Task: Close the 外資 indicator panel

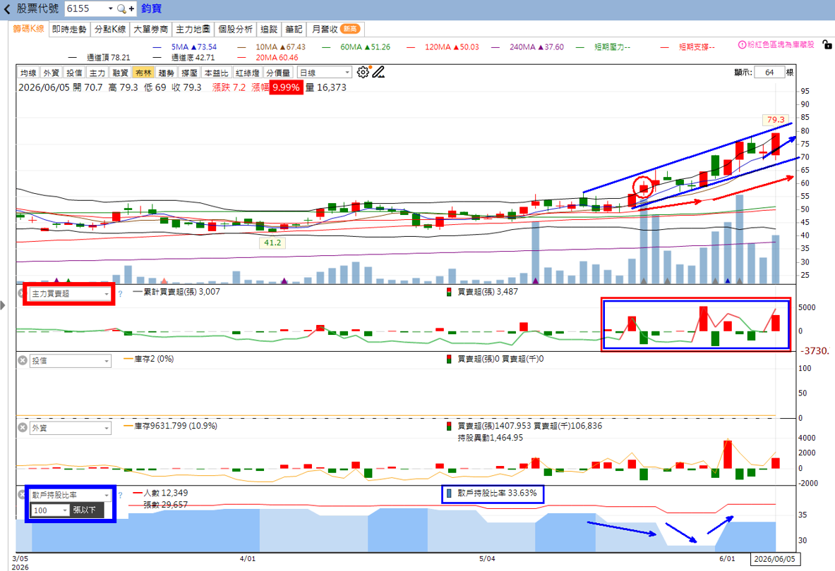Action: tap(23, 427)
